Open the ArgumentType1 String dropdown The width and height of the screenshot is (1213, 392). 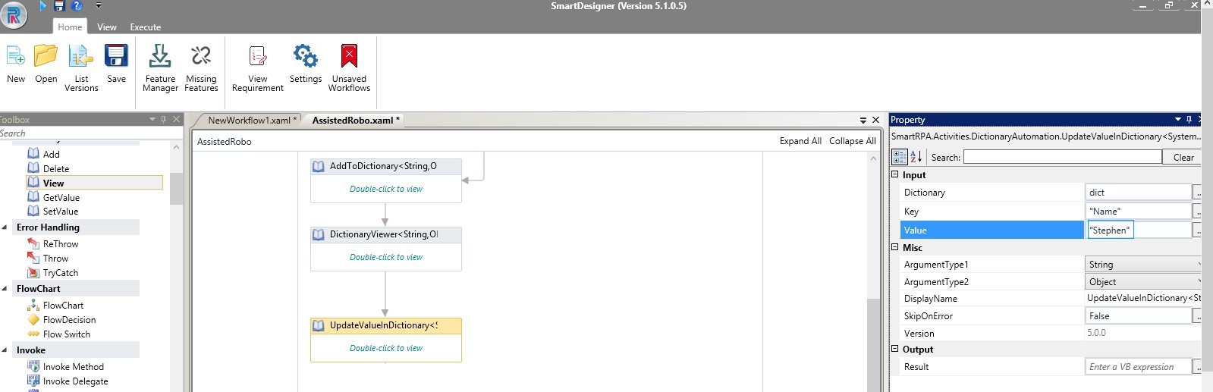pos(1142,265)
